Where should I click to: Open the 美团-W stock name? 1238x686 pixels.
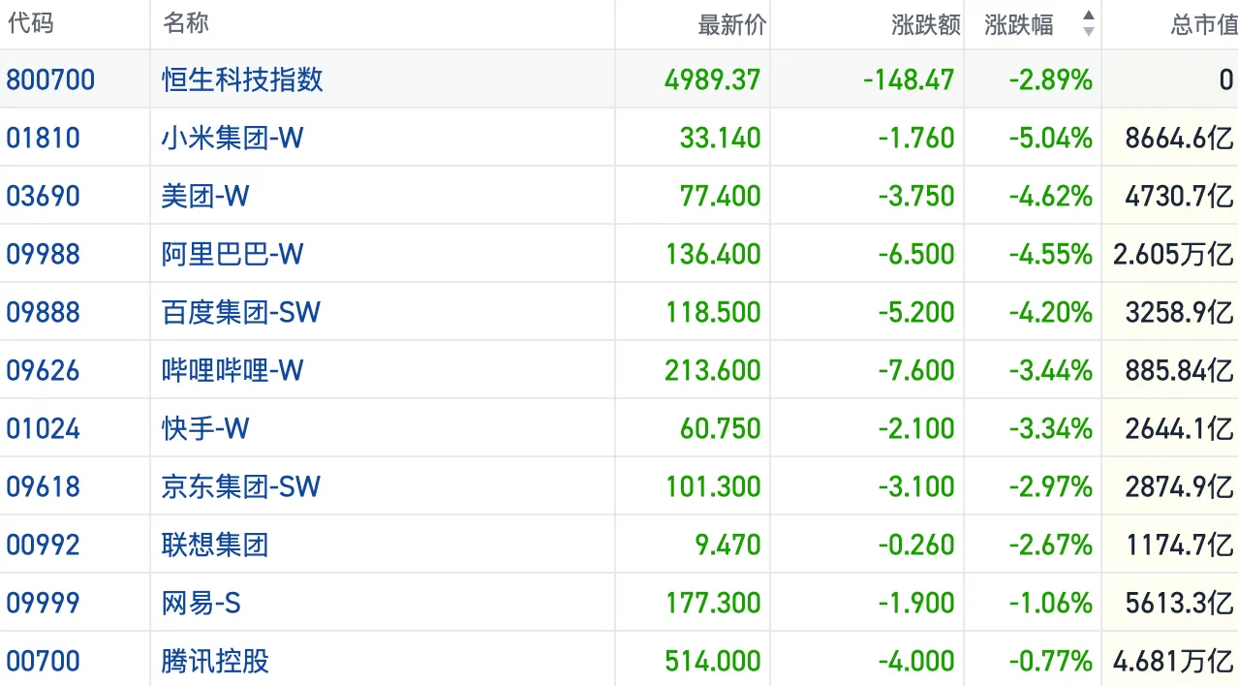point(205,196)
